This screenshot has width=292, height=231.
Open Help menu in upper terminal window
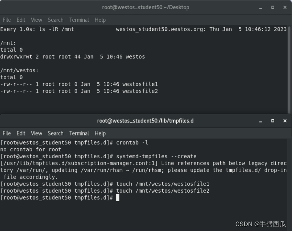point(100,20)
